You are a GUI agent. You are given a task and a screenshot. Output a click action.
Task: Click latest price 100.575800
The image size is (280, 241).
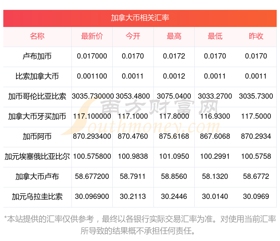point(92,157)
